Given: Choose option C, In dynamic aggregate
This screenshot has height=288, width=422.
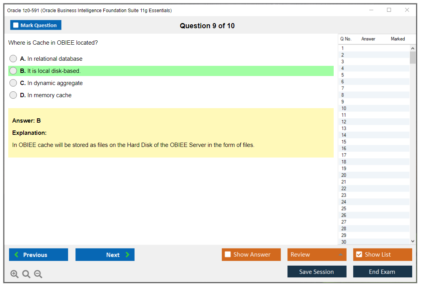Looking at the screenshot, I should pos(13,83).
